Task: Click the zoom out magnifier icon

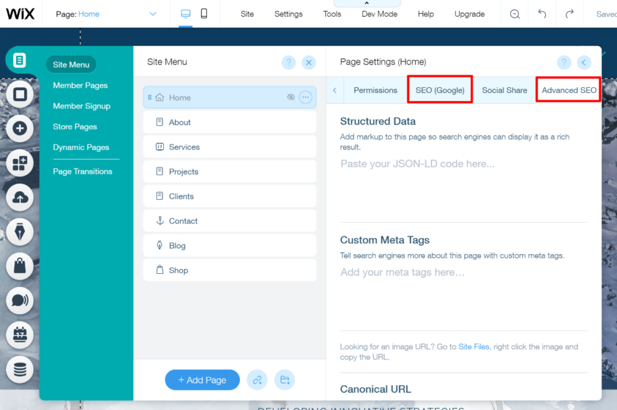Action: pos(515,14)
